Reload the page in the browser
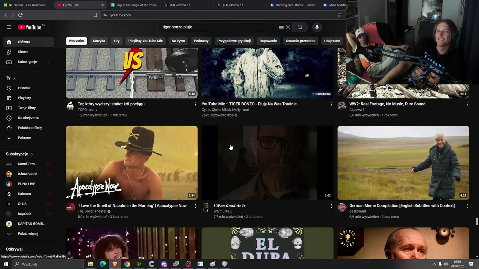 (20, 15)
